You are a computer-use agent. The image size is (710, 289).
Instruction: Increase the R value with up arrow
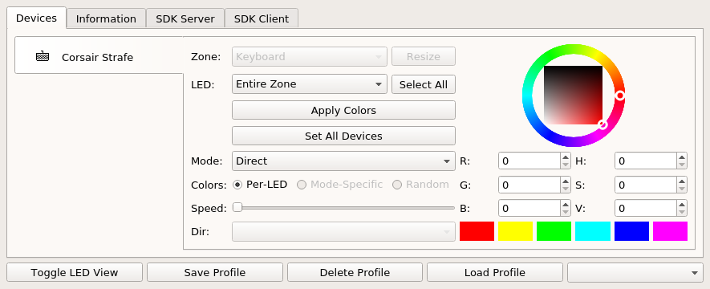pos(565,157)
